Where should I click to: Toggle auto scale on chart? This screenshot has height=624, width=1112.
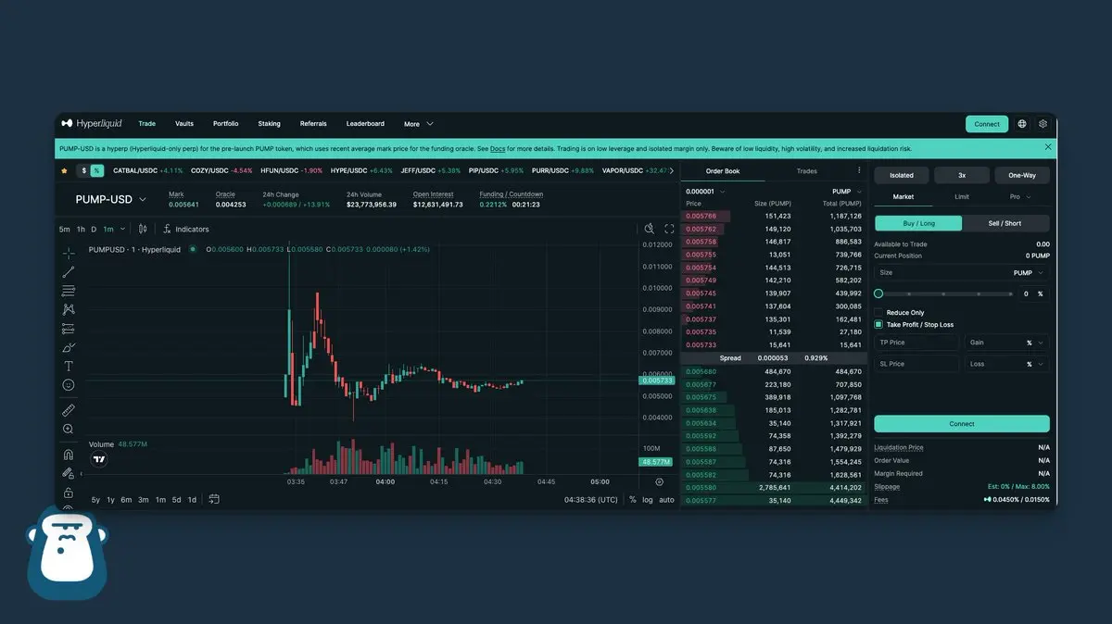point(667,499)
